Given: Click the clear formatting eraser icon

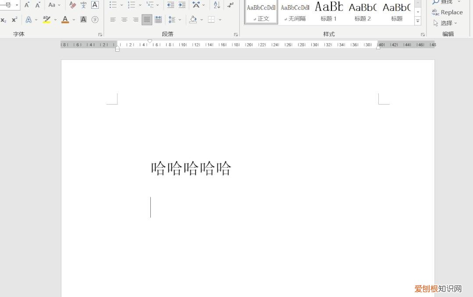Looking at the screenshot, I should click(x=73, y=5).
